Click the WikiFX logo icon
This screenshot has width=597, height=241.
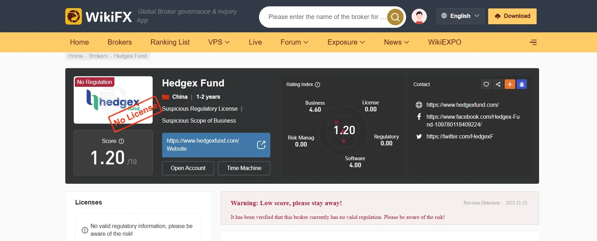point(73,17)
